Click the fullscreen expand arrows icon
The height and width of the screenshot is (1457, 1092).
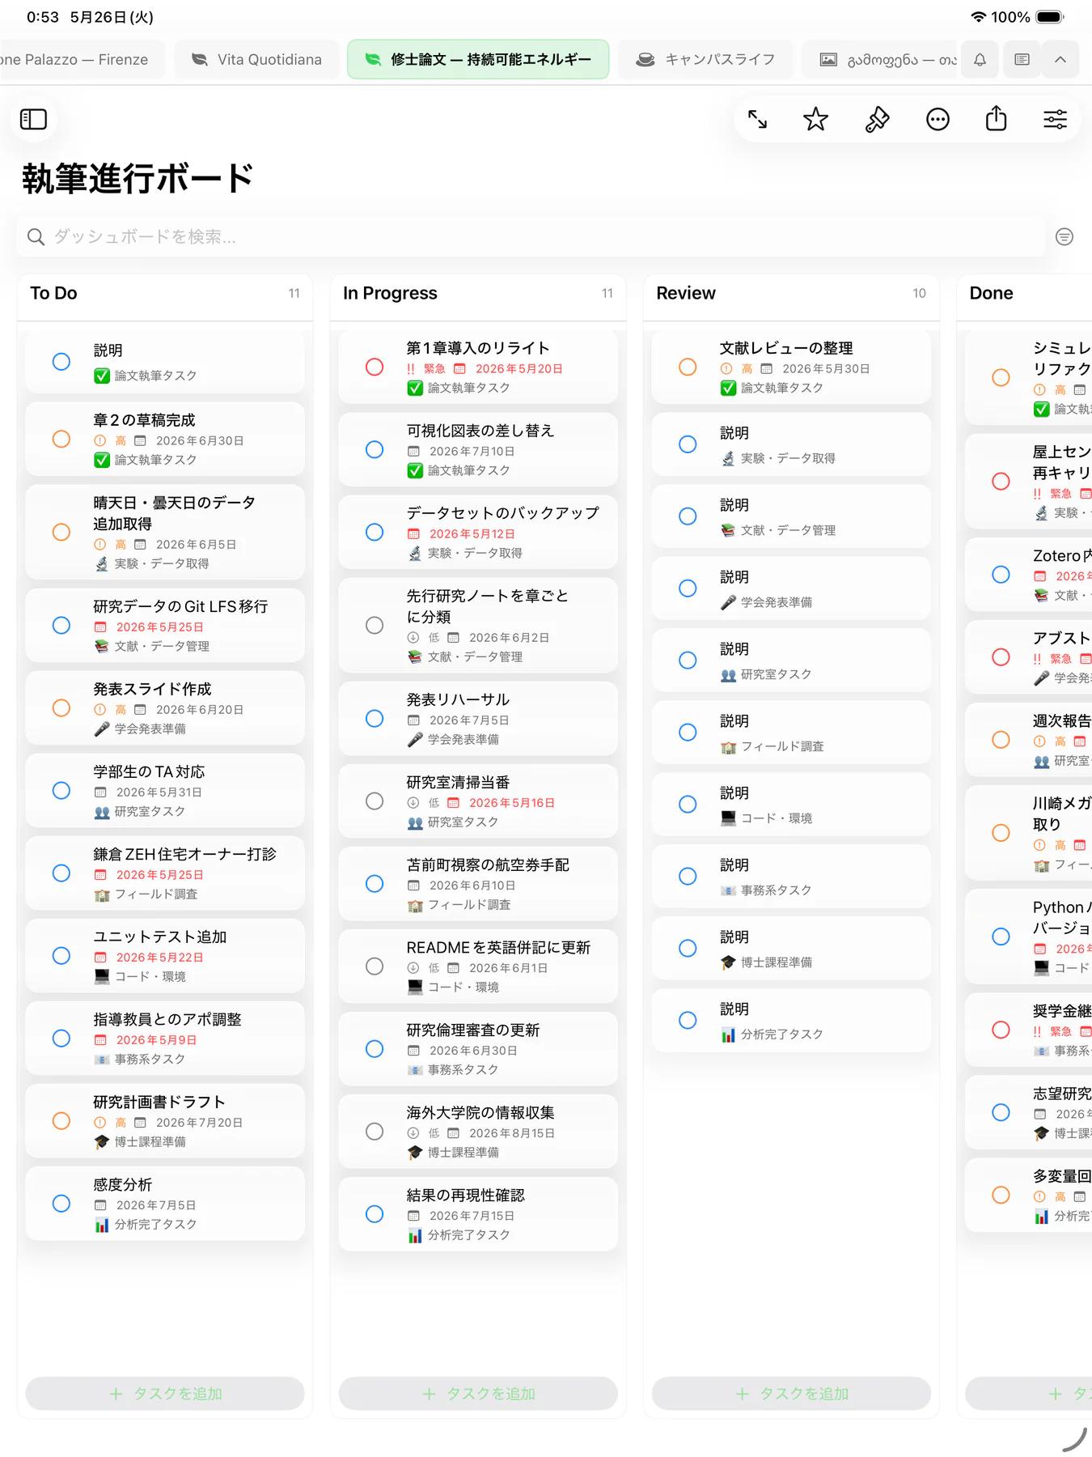[757, 120]
